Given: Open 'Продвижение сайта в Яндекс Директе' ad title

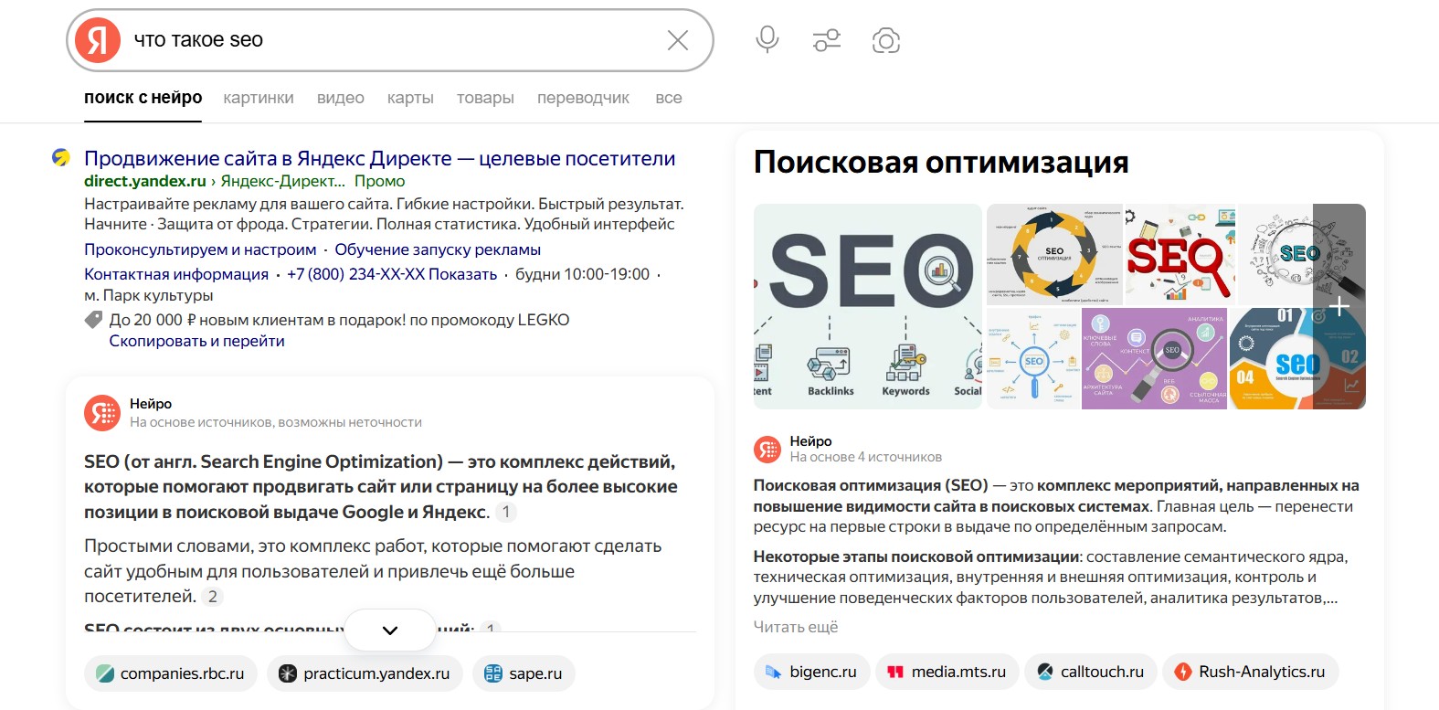Looking at the screenshot, I should [380, 158].
